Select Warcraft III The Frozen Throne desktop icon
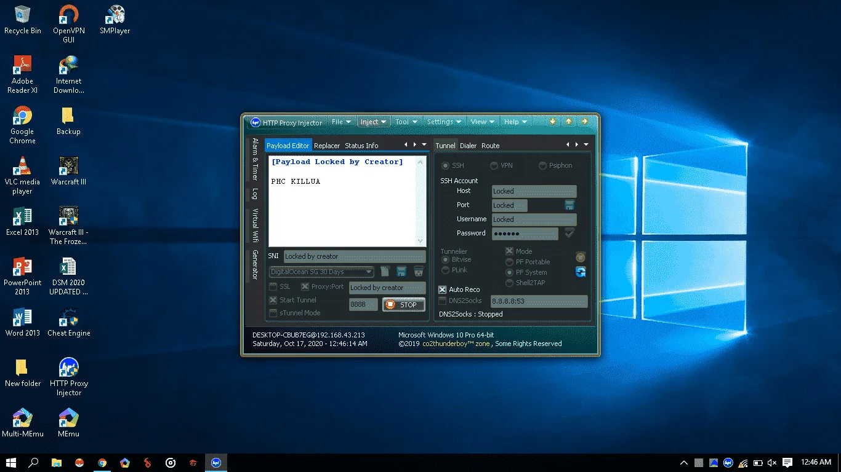 [68, 226]
